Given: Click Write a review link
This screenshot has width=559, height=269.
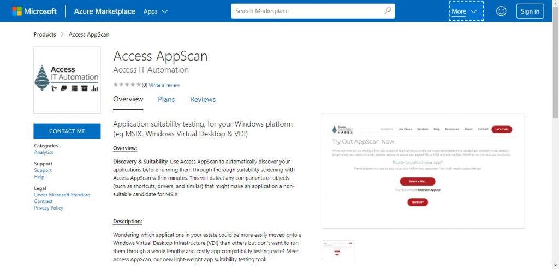Looking at the screenshot, I should coord(164,85).
